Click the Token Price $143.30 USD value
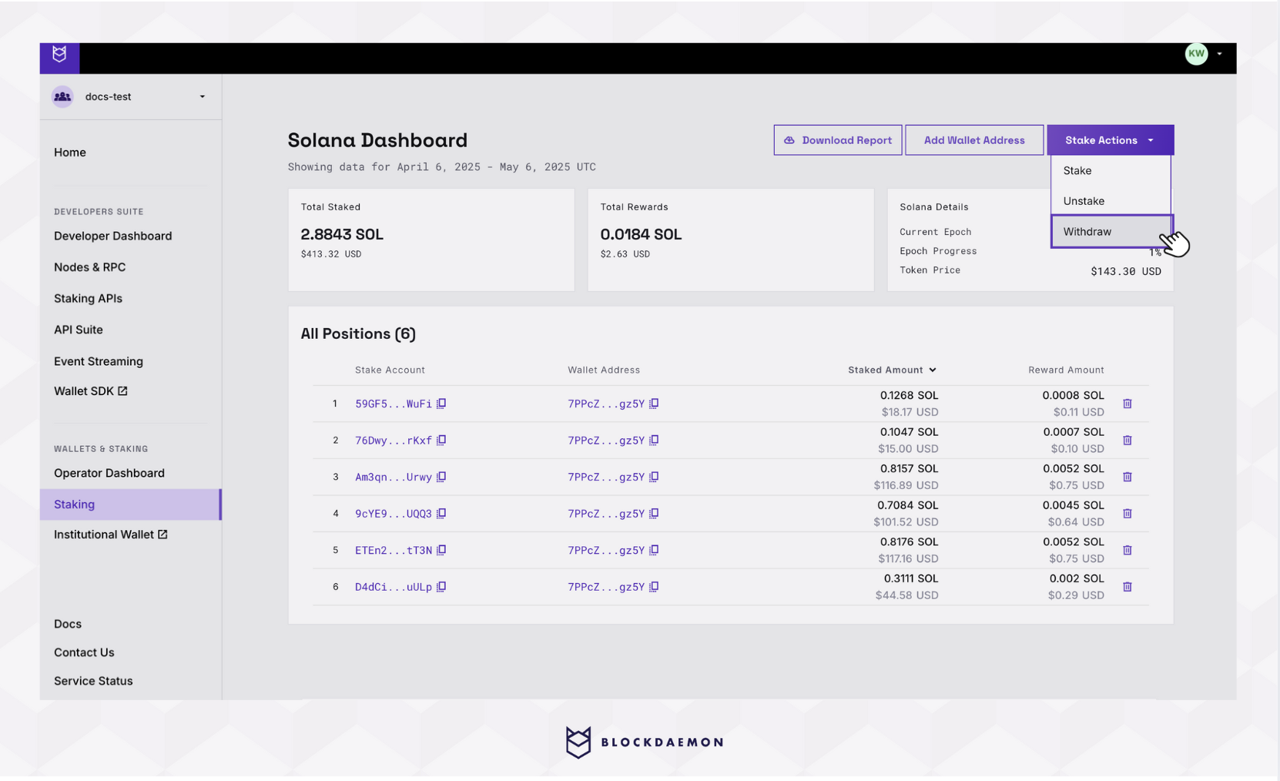1280x781 pixels. click(x=1126, y=271)
